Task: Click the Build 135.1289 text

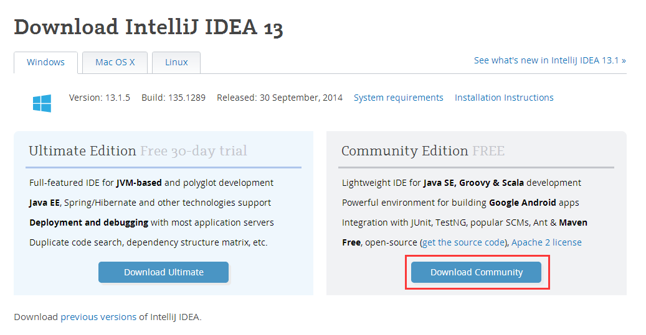Action: pos(173,98)
